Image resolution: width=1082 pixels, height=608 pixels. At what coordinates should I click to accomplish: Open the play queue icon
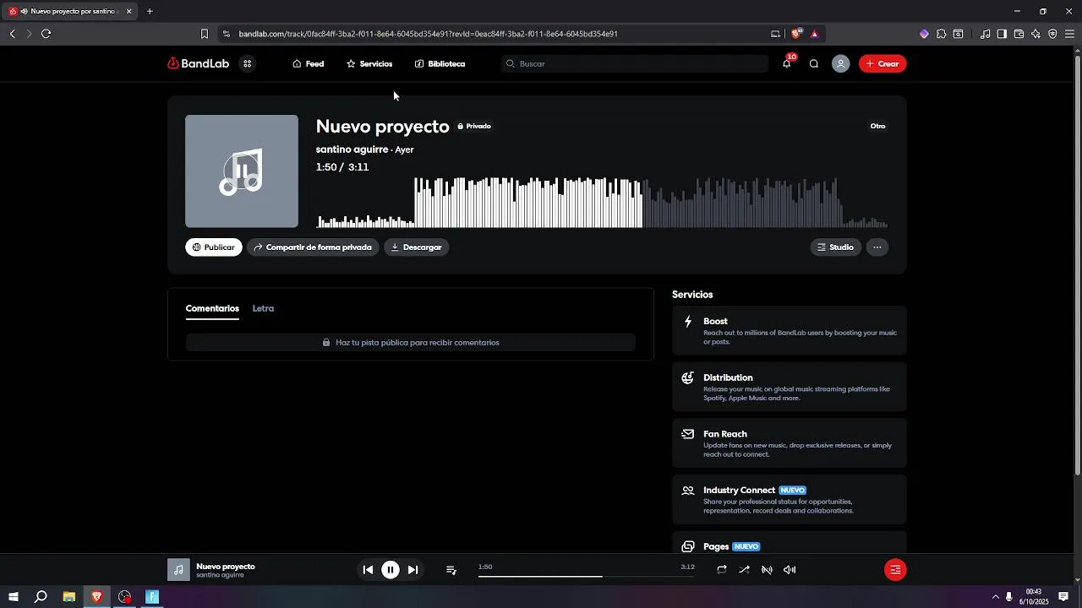[x=451, y=570]
